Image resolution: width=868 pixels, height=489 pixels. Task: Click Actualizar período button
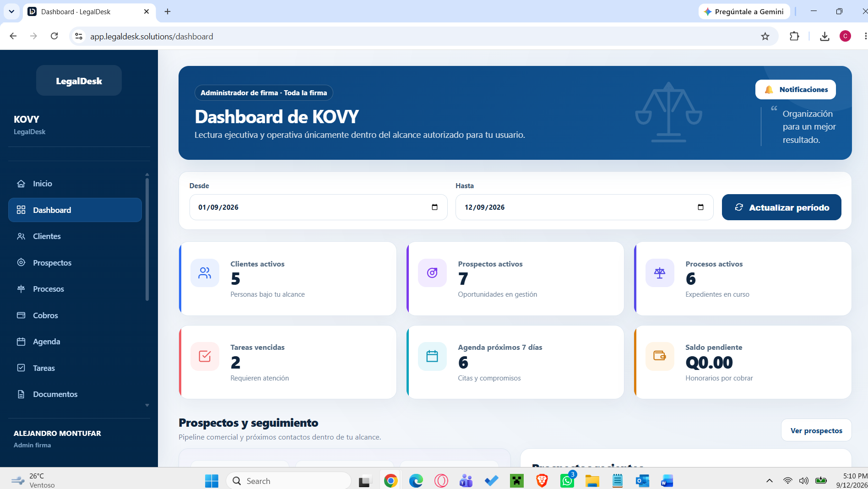point(781,207)
